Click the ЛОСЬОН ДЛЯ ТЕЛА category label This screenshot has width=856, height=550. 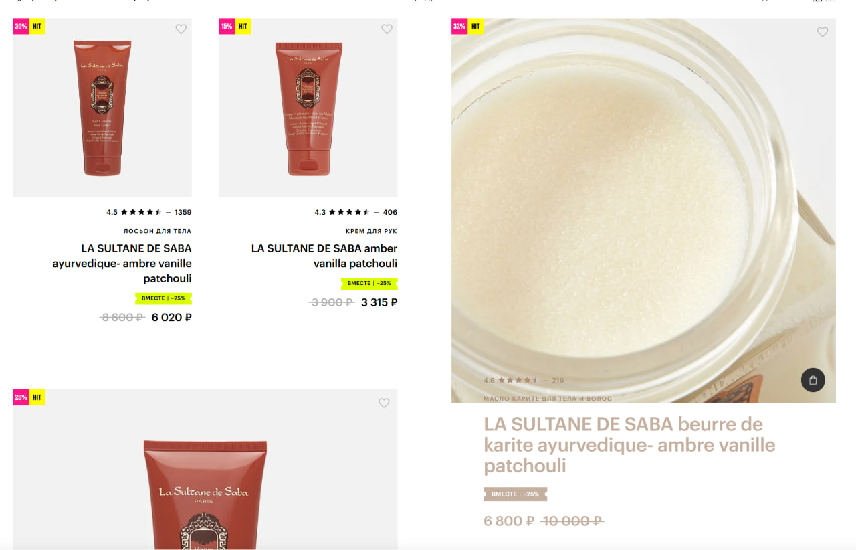click(x=157, y=231)
